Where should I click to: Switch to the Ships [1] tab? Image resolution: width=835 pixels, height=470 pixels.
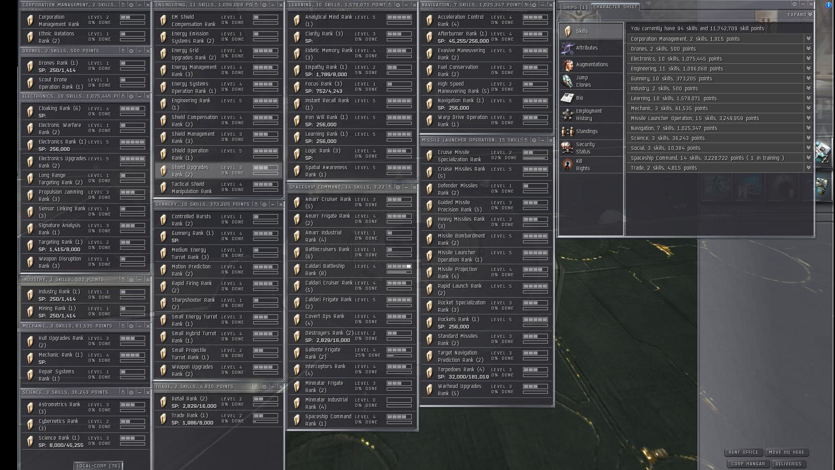(575, 7)
